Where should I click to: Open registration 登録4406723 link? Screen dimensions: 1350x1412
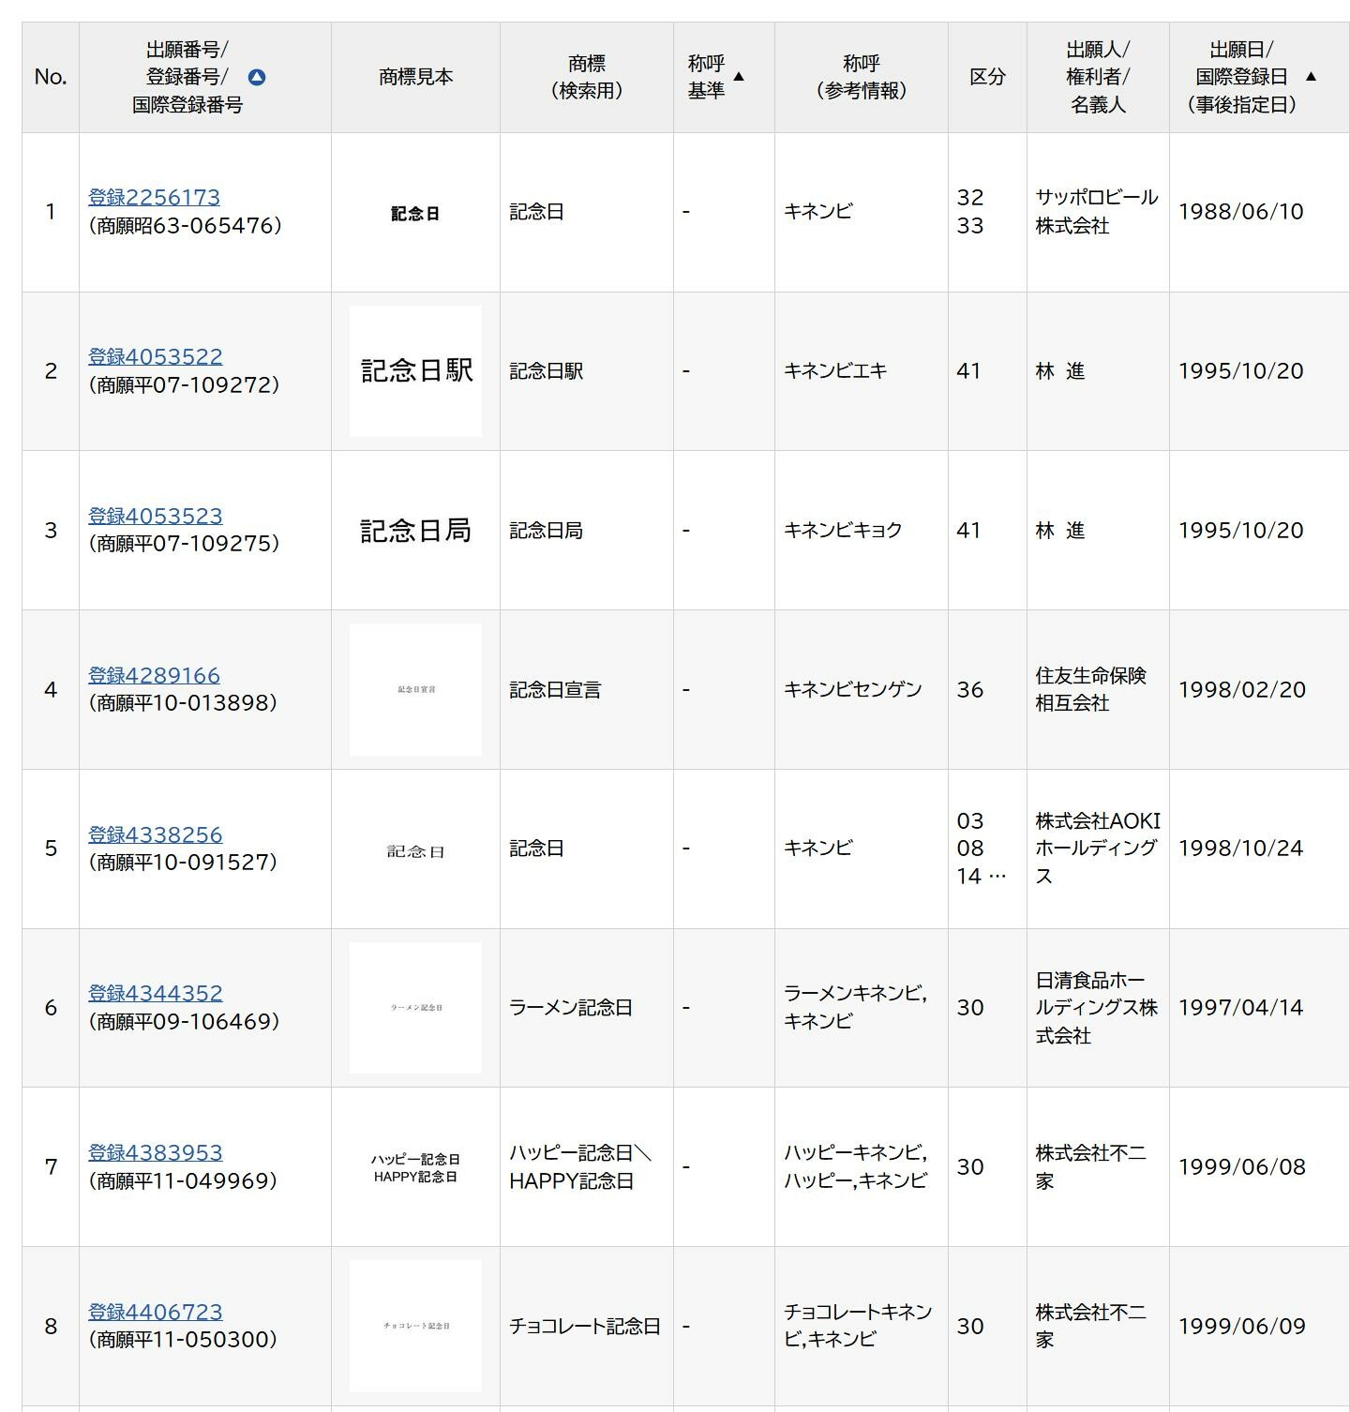[155, 1313]
